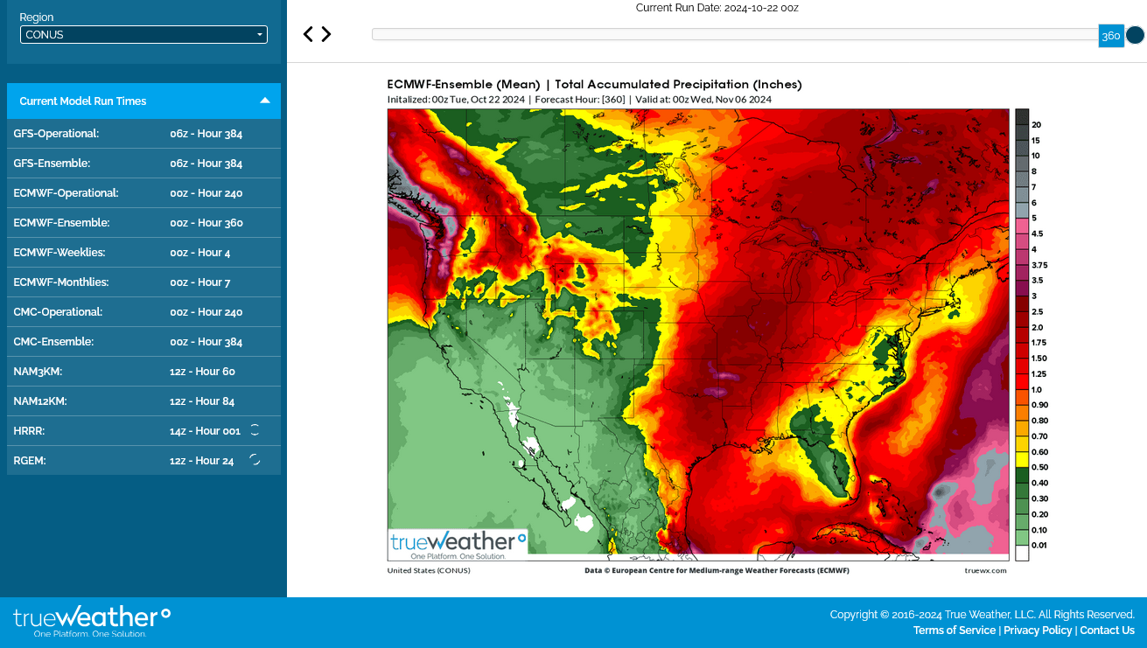1147x648 pixels.
Task: Click the 20 inch legend color swatch
Action: click(1022, 117)
